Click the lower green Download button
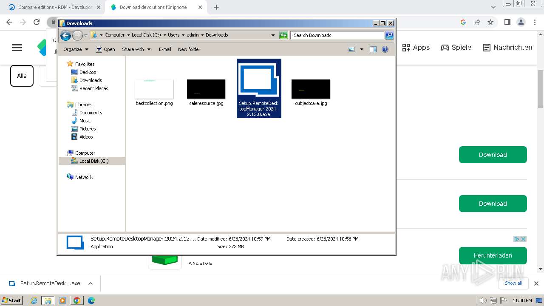This screenshot has height=306, width=544. (493, 204)
